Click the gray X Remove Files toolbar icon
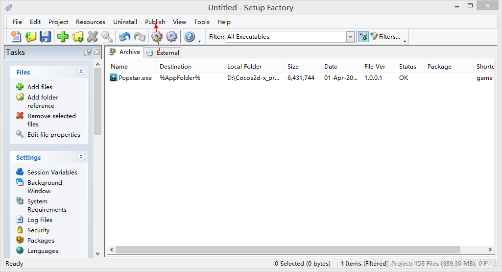The image size is (502, 272). click(92, 37)
